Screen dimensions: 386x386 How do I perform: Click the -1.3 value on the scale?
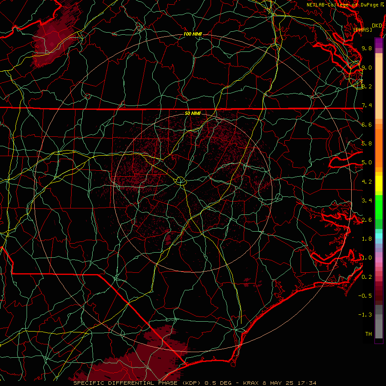pyautogui.click(x=365, y=315)
